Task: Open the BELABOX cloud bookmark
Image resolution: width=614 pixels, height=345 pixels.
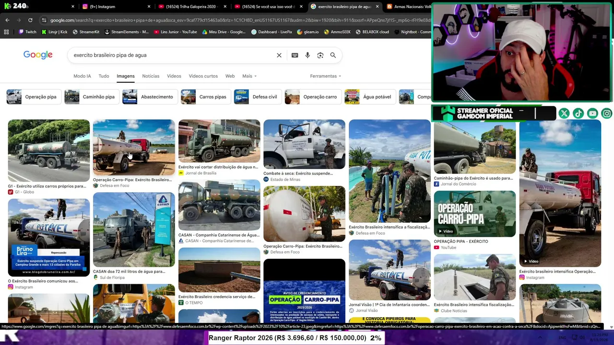Action: coord(372,32)
